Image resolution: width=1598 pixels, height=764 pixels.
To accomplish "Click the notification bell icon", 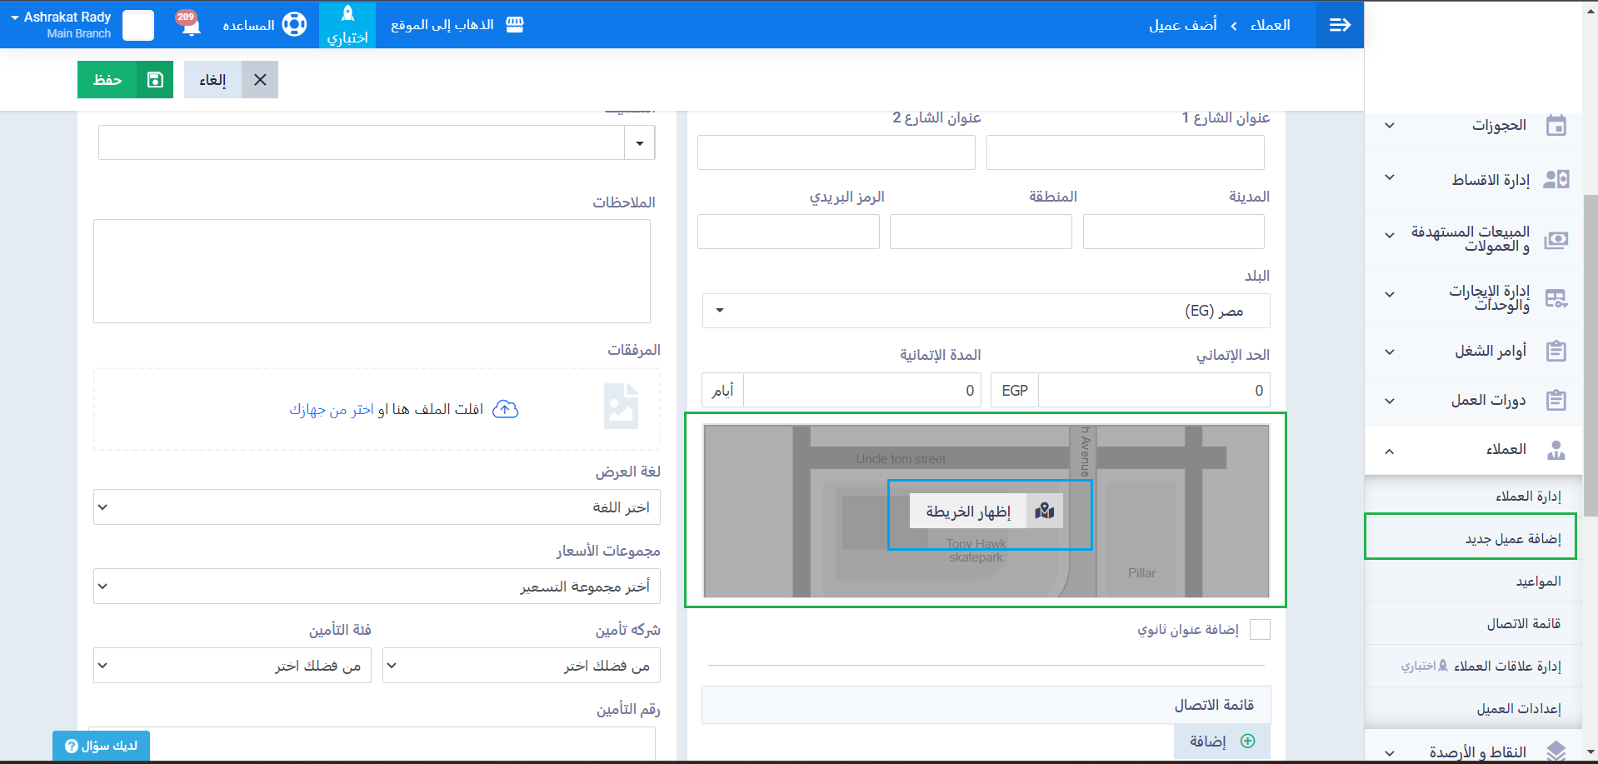I will coord(191,25).
